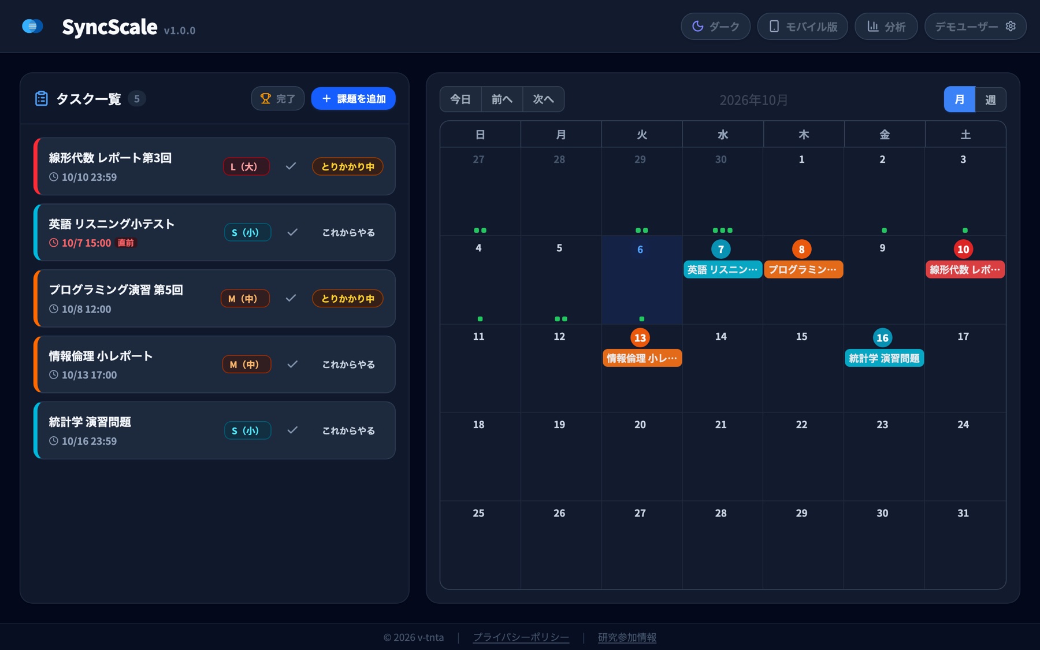Change これからやる status of 情報倫理 task
Image resolution: width=1040 pixels, height=650 pixels.
(348, 364)
